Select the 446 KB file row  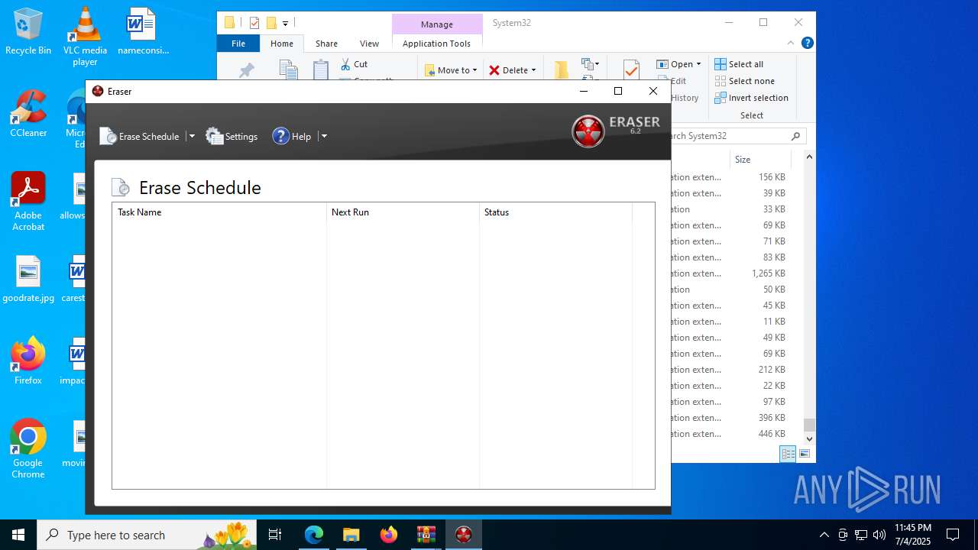[x=729, y=434]
